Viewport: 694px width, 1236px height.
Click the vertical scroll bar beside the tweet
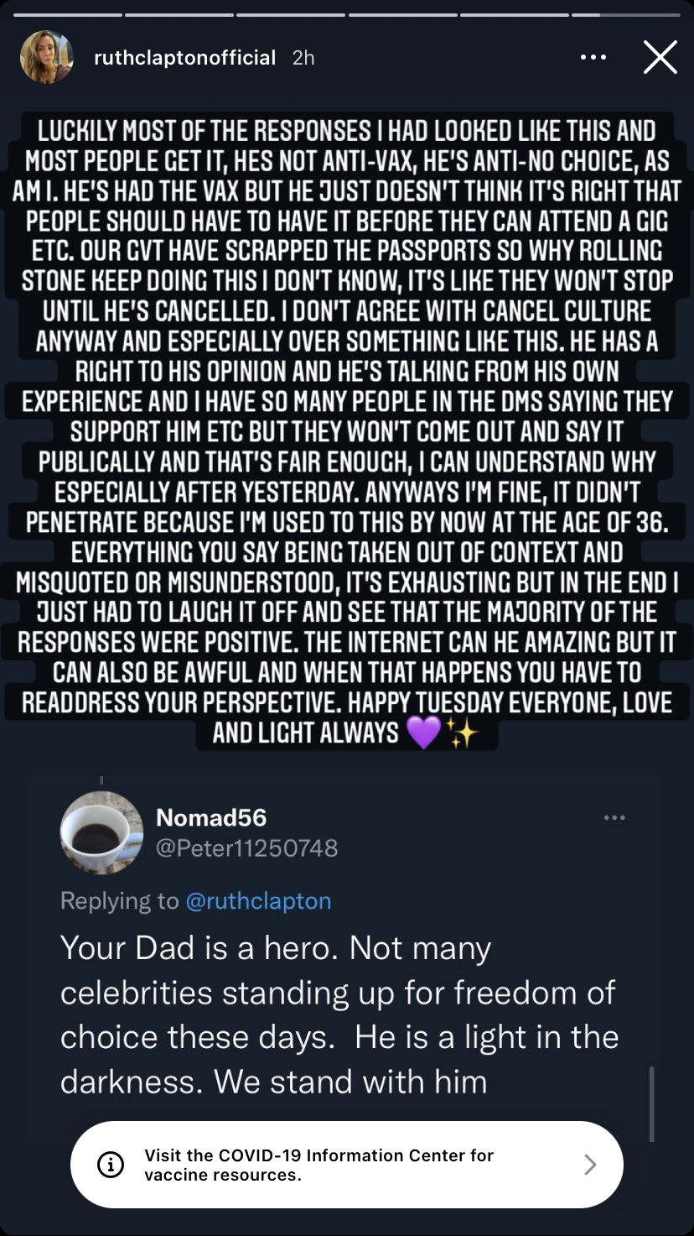tap(652, 1103)
